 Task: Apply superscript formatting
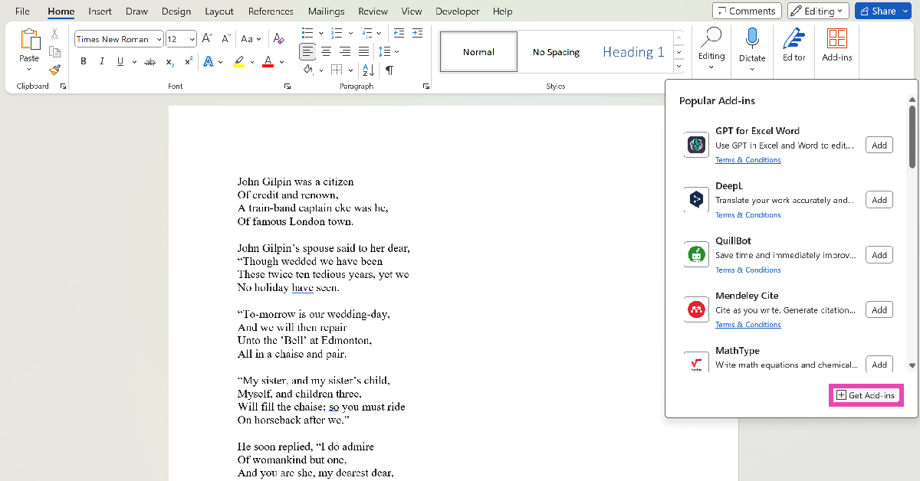point(186,61)
